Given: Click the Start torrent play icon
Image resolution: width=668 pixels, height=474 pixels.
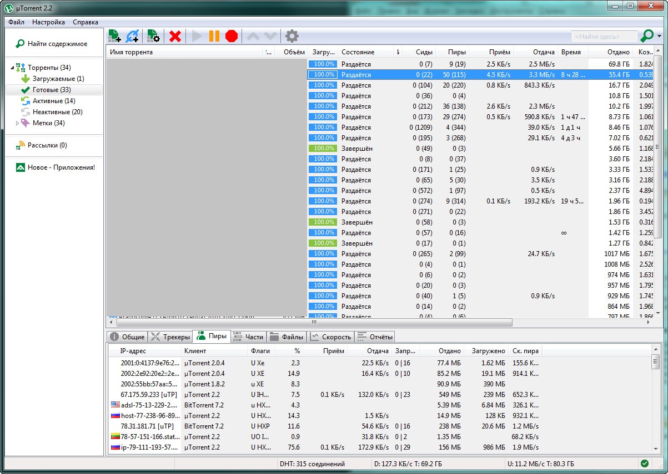Looking at the screenshot, I should tap(197, 37).
